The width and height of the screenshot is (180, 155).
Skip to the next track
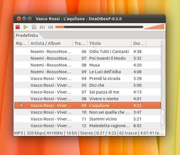pyautogui.click(x=50, y=27)
